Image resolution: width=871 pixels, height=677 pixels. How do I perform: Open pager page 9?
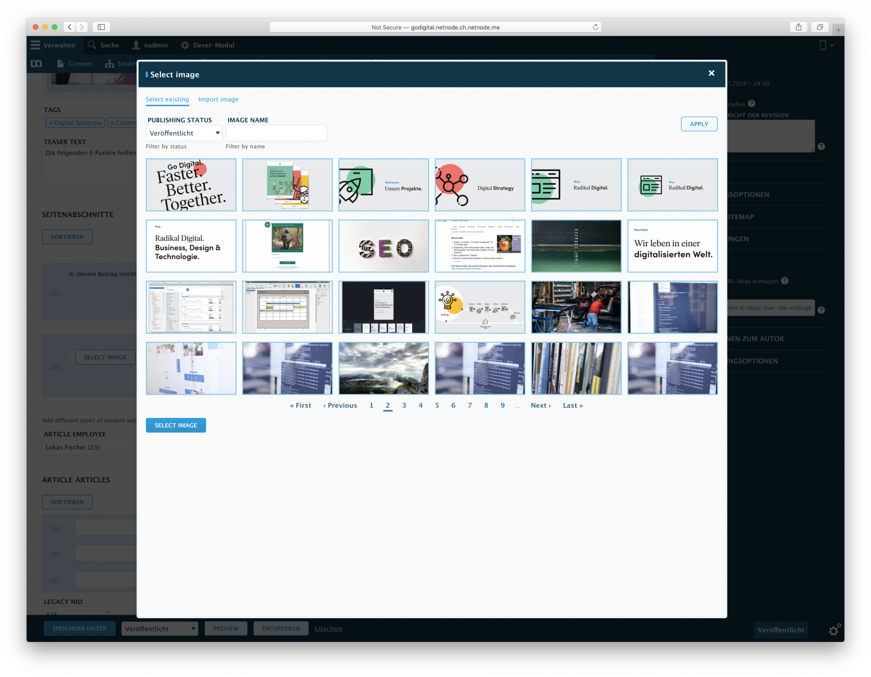point(502,406)
